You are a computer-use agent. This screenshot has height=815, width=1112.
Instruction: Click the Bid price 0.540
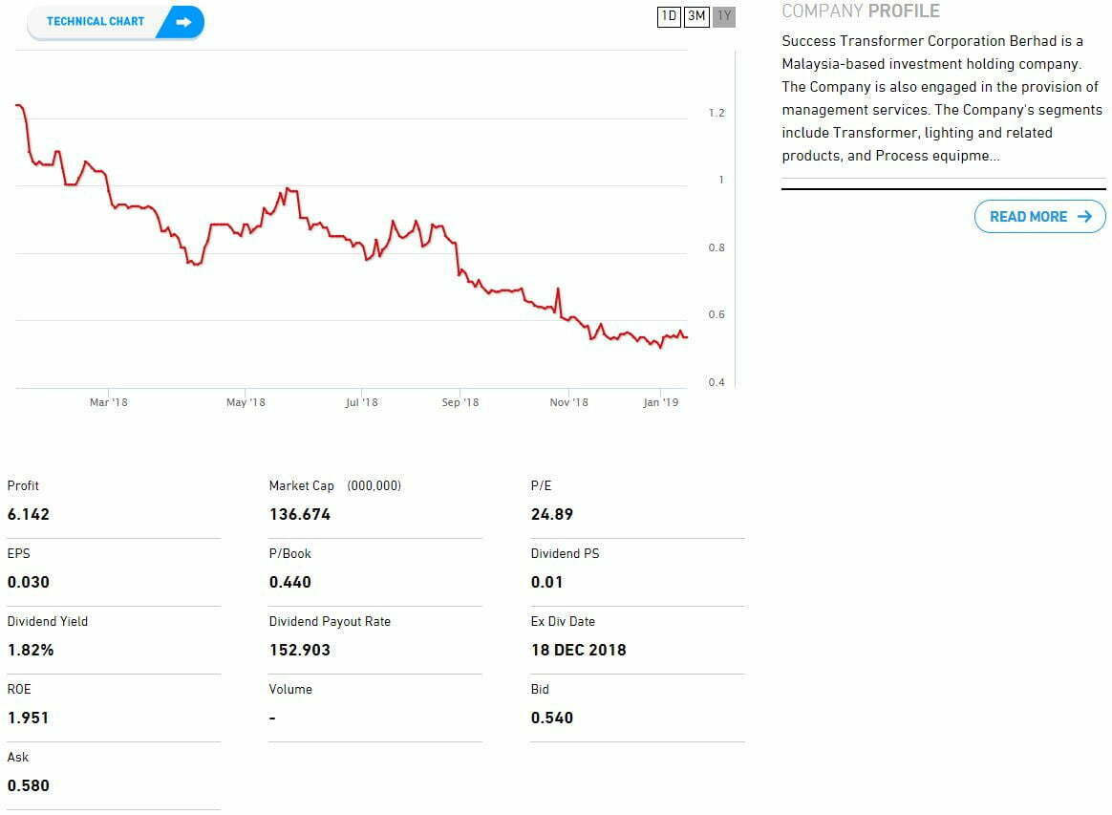point(552,718)
